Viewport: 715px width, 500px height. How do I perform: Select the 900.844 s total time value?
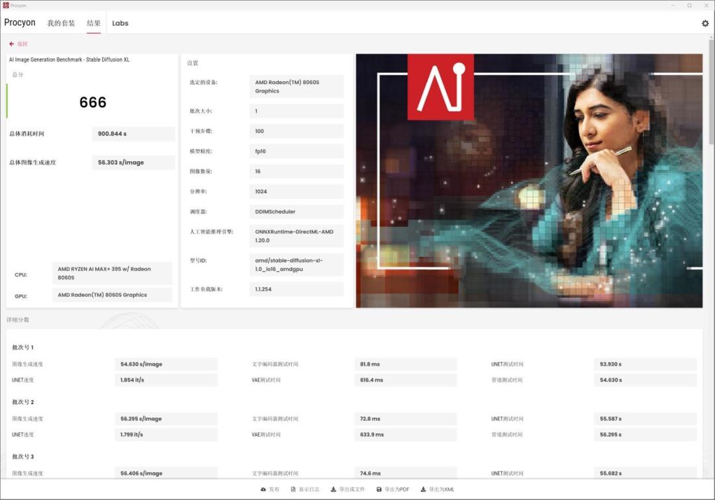point(133,134)
